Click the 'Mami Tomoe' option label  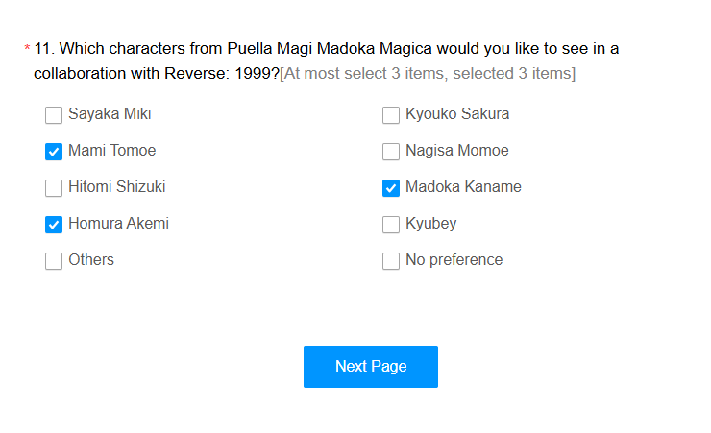click(111, 151)
